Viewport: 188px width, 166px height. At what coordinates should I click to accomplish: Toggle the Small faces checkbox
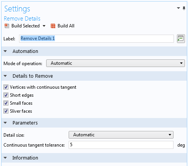coord(6,103)
